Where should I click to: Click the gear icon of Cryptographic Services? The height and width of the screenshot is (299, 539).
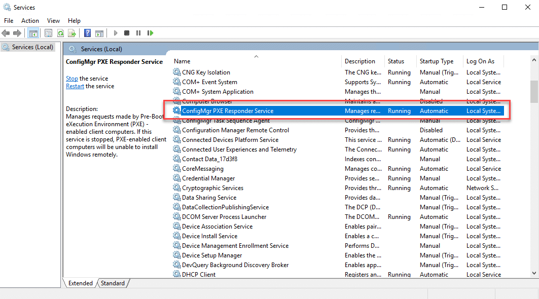(176, 188)
